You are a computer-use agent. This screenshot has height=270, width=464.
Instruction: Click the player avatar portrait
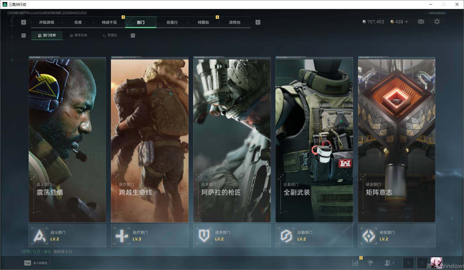(x=436, y=263)
